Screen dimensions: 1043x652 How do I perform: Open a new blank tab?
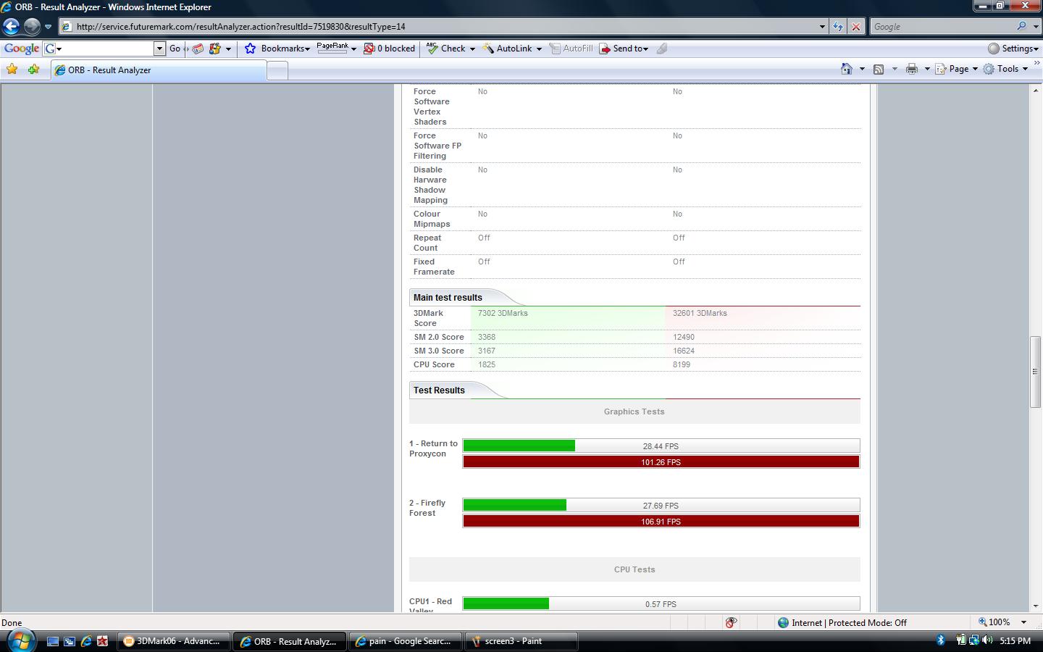click(277, 70)
